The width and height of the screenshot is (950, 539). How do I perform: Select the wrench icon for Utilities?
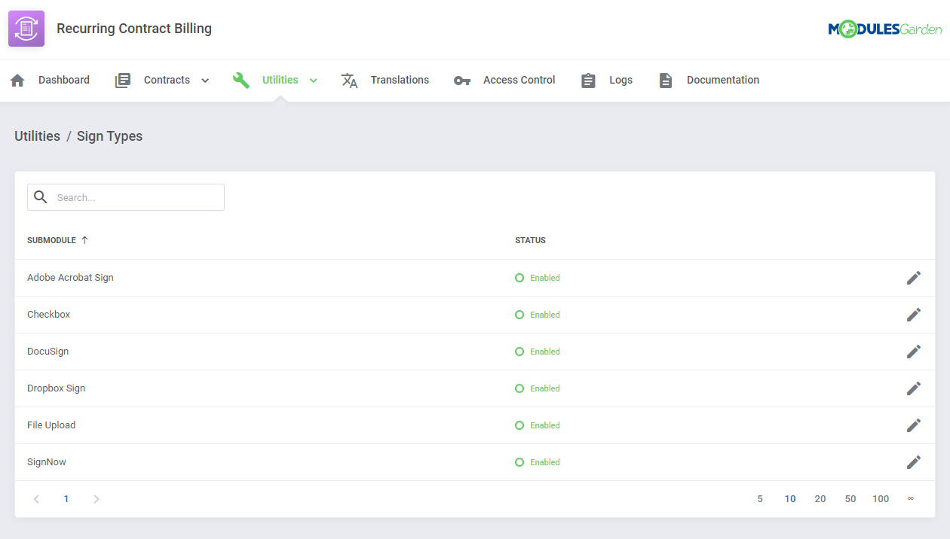click(241, 79)
